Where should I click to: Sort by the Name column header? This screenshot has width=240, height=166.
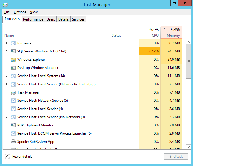[56, 33]
